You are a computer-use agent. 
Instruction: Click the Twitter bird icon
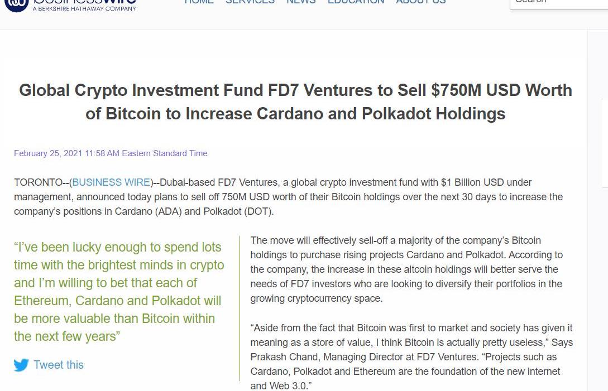21,365
